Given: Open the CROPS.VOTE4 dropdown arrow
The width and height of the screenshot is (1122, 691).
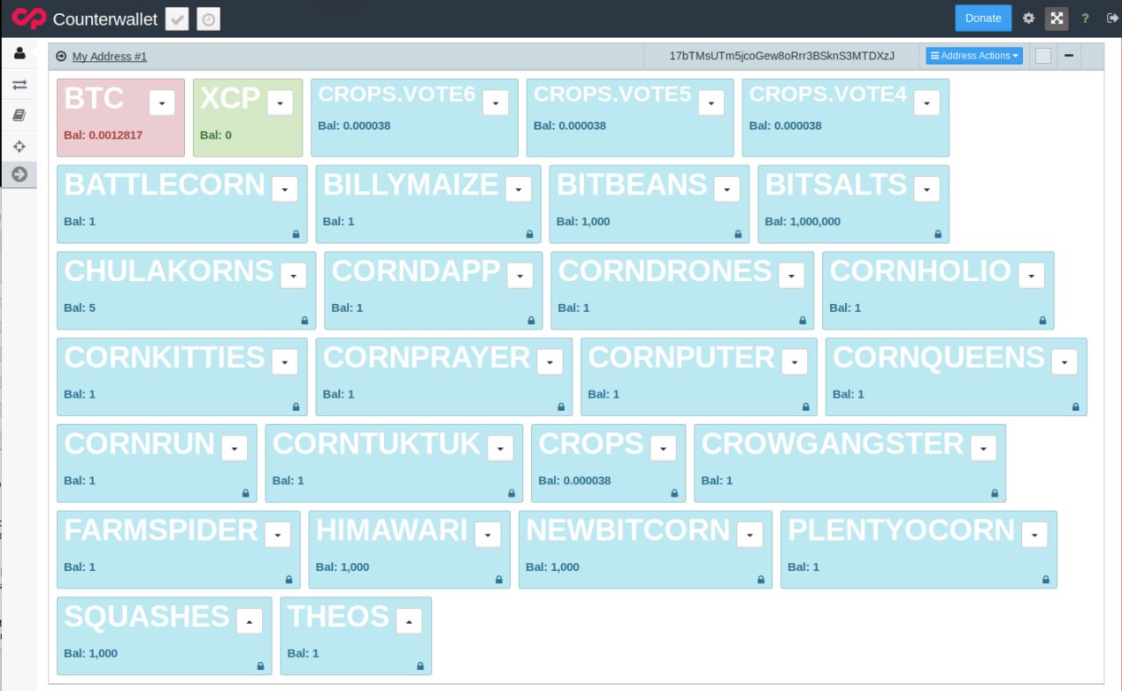Looking at the screenshot, I should pyautogui.click(x=927, y=102).
